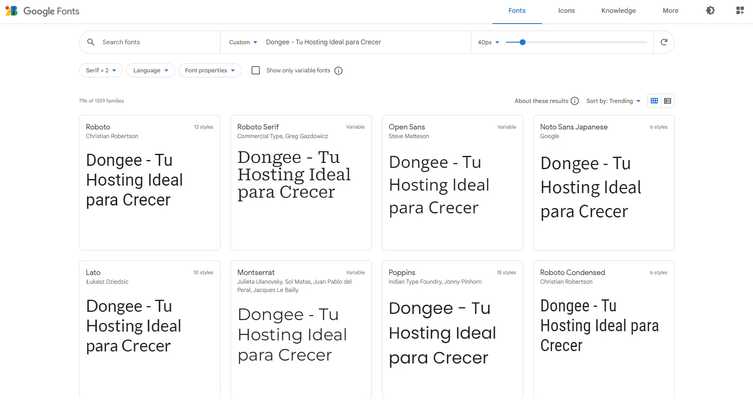753x404 pixels.
Task: Open the Poppins font family
Action: click(402, 273)
